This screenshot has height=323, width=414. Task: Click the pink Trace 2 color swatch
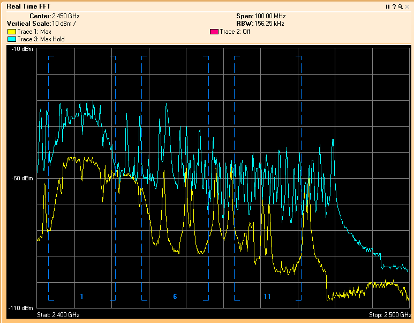[x=214, y=32]
